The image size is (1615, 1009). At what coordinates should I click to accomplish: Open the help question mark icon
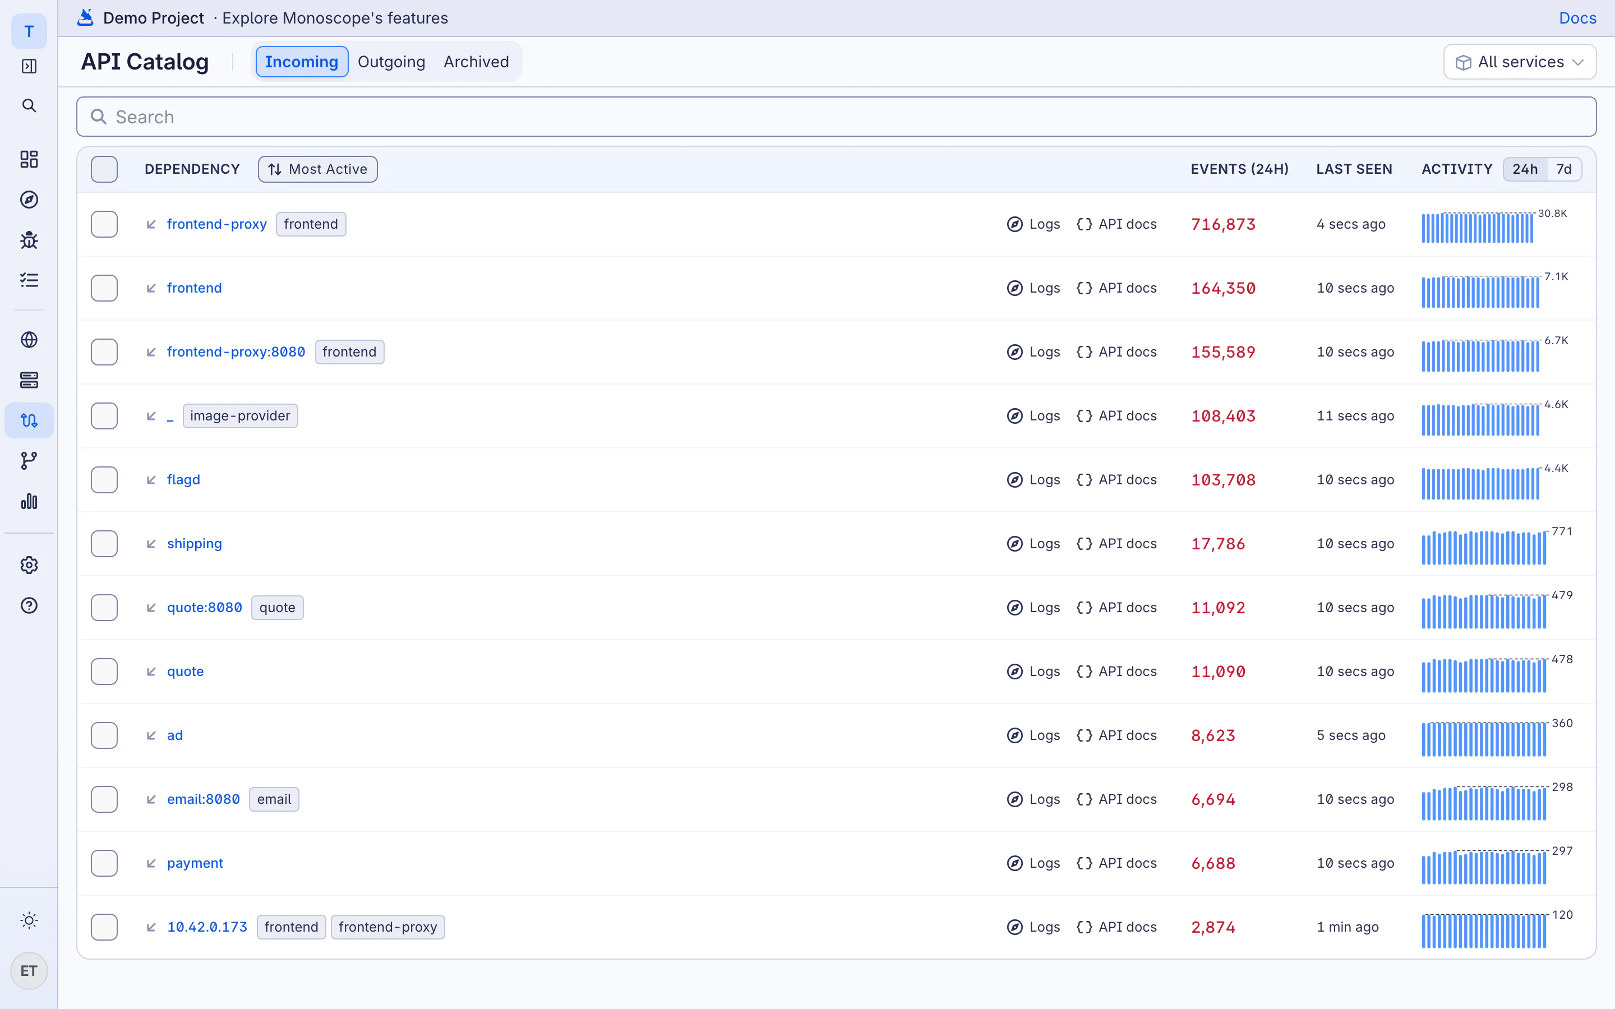[29, 605]
